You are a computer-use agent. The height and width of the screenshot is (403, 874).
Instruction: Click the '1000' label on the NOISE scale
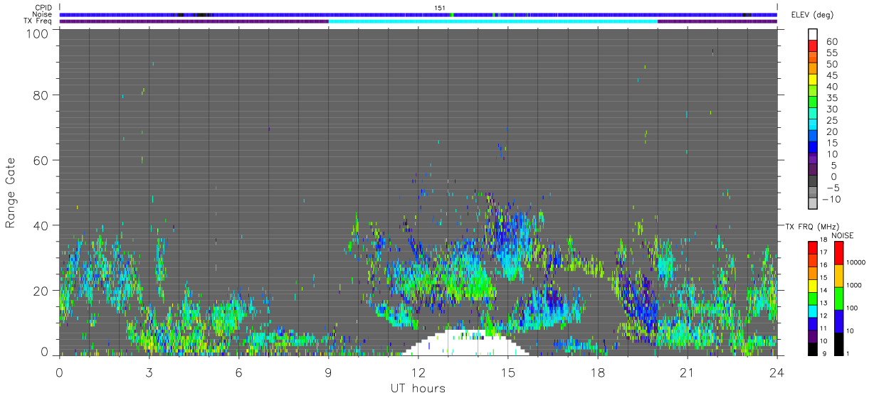pyautogui.click(x=854, y=285)
